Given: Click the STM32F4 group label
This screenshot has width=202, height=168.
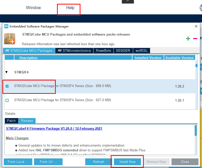Looking at the screenshot, I should pyautogui.click(x=21, y=72).
